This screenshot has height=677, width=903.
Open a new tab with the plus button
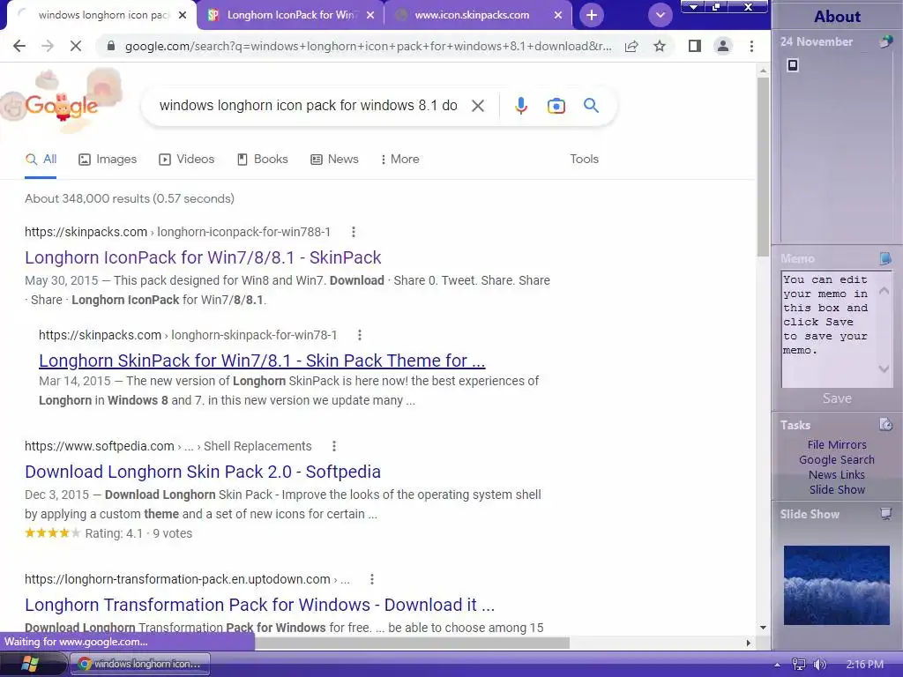click(x=592, y=15)
